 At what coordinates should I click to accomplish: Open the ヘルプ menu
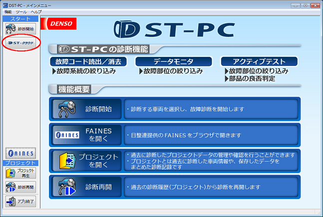click(36, 12)
